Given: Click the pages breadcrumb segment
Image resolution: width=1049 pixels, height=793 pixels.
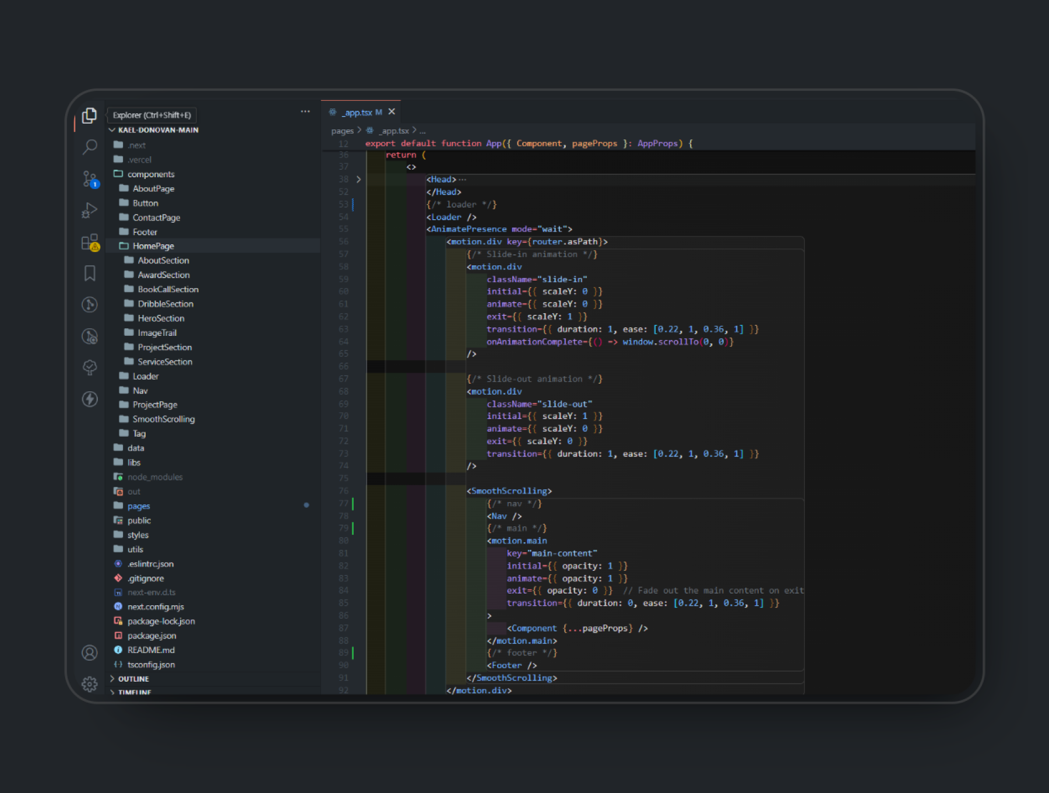Looking at the screenshot, I should pos(342,131).
